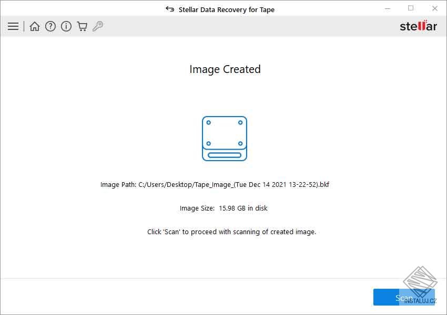This screenshot has width=447, height=315.
Task: Open the Buy shopping cart icon
Action: click(82, 26)
